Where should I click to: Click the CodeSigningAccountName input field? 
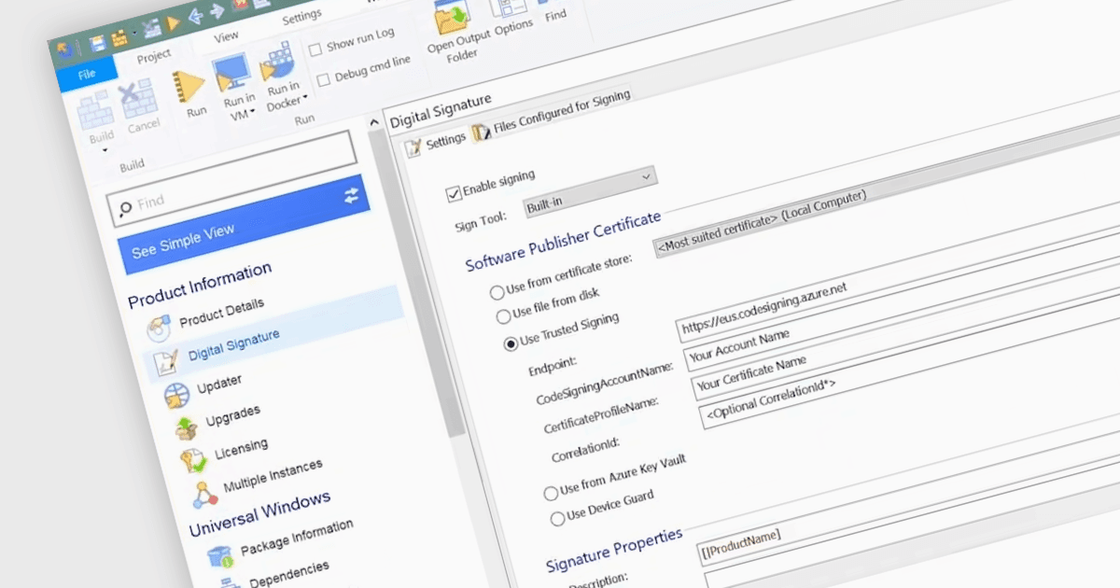coord(901,300)
